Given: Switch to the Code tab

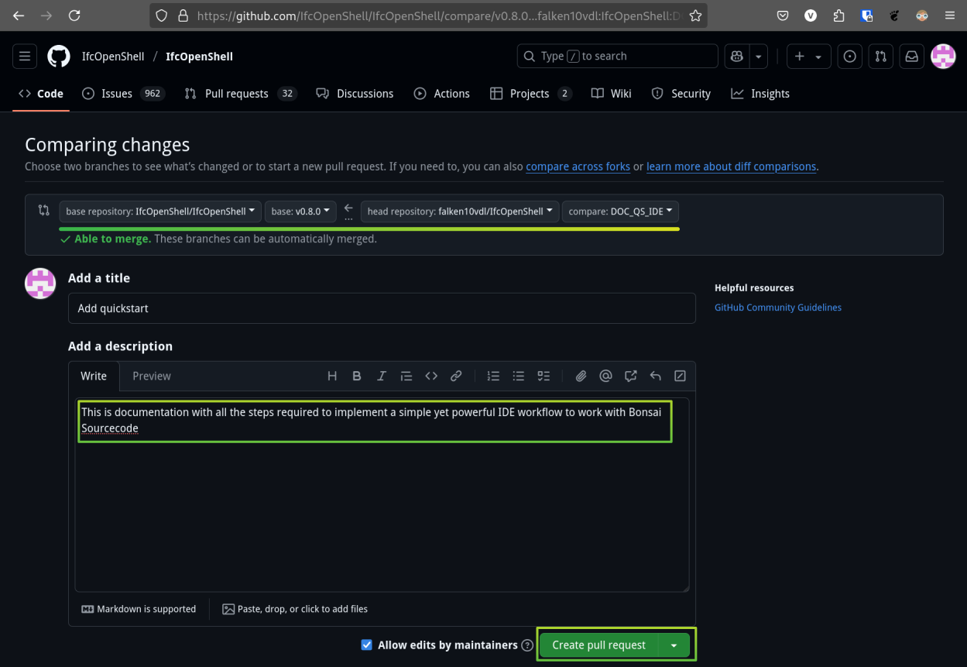Looking at the screenshot, I should click(x=41, y=94).
